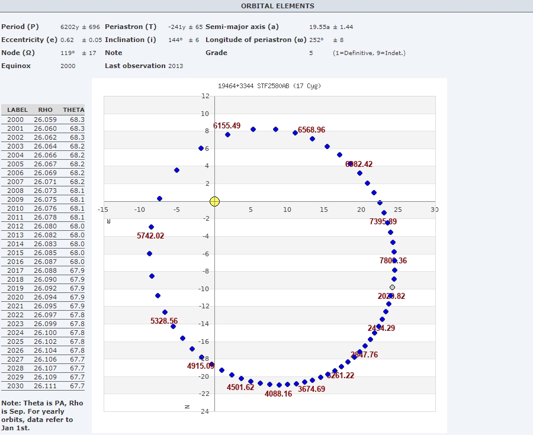Click the blue orbit point above 5328.56
This screenshot has width=533, height=435.
tap(165, 312)
